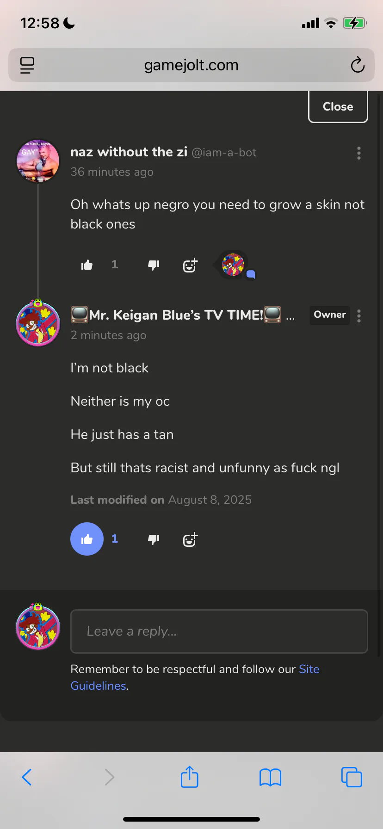This screenshot has height=829, width=383.
Task: Focus the Leave a reply field
Action: 219,631
